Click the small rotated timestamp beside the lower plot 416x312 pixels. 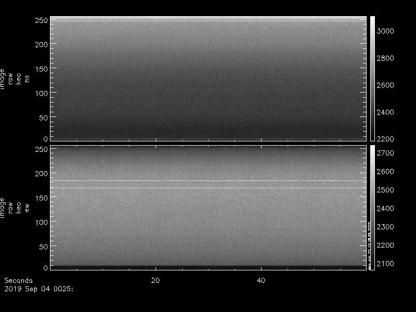(369, 245)
